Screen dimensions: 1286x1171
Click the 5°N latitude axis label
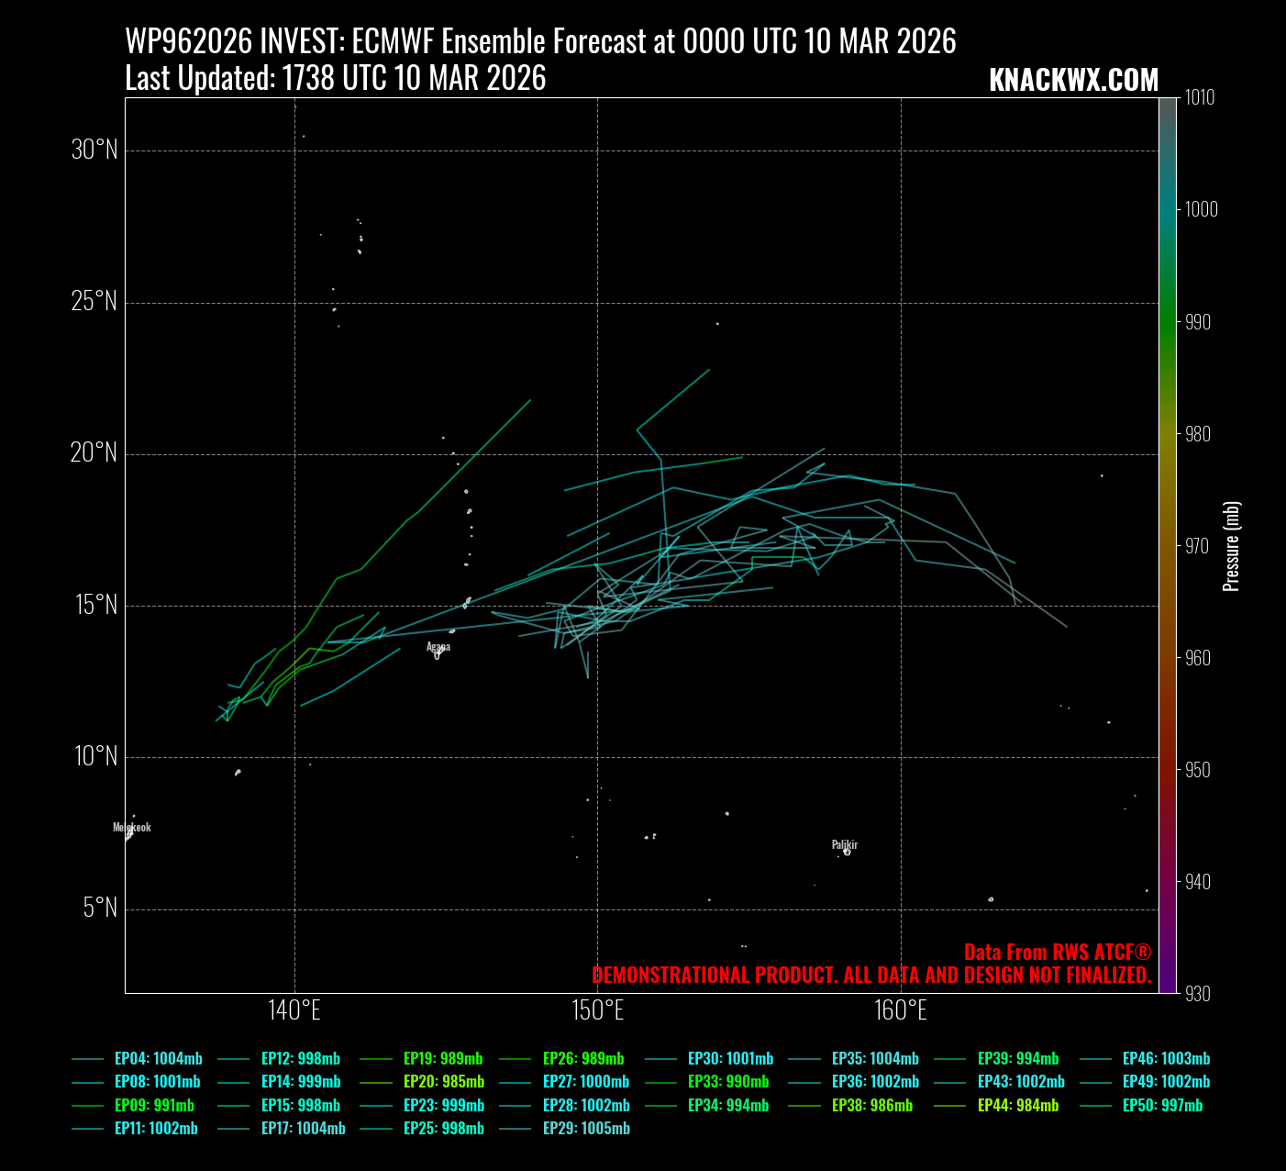point(100,908)
